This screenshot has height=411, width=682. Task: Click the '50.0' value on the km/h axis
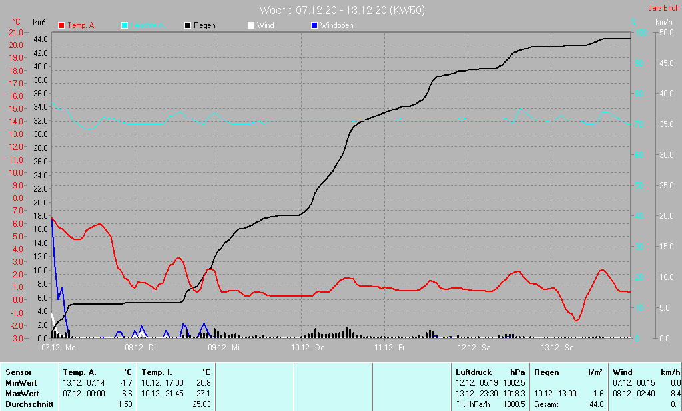tap(666, 33)
